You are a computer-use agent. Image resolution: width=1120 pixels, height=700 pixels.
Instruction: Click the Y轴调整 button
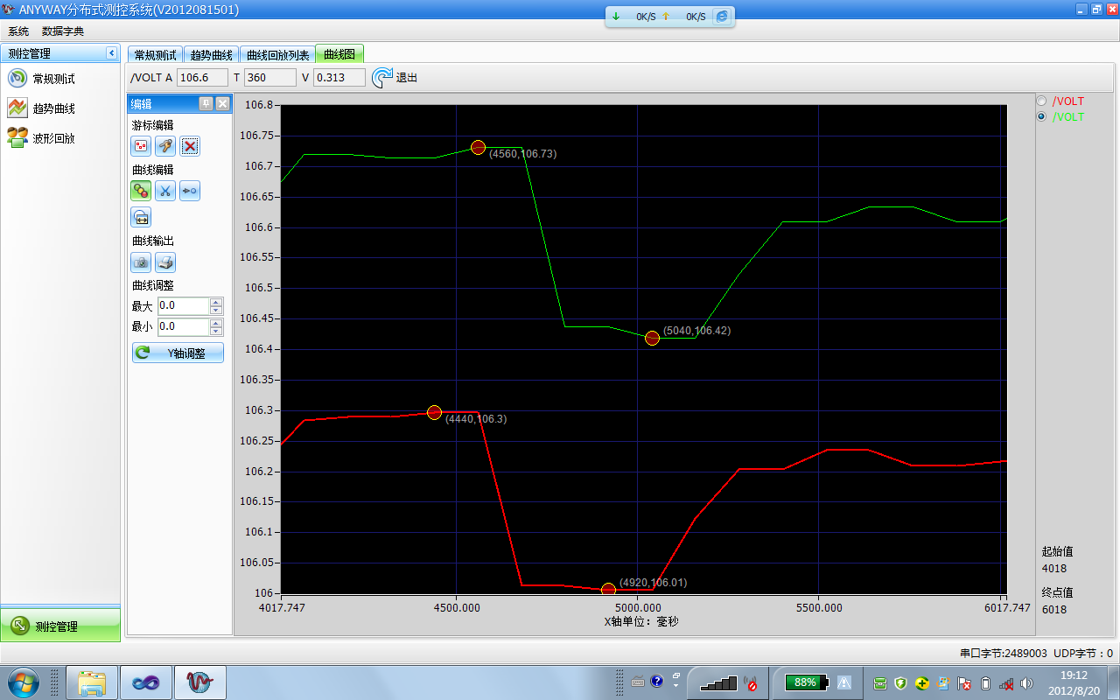[178, 353]
